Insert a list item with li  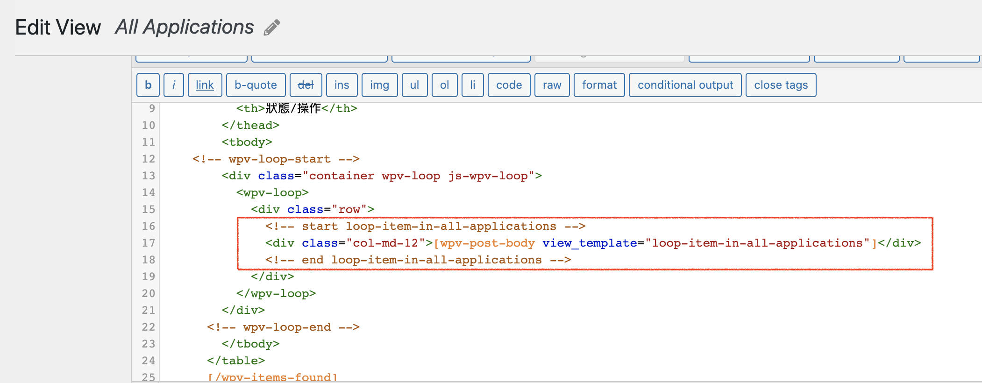(472, 85)
